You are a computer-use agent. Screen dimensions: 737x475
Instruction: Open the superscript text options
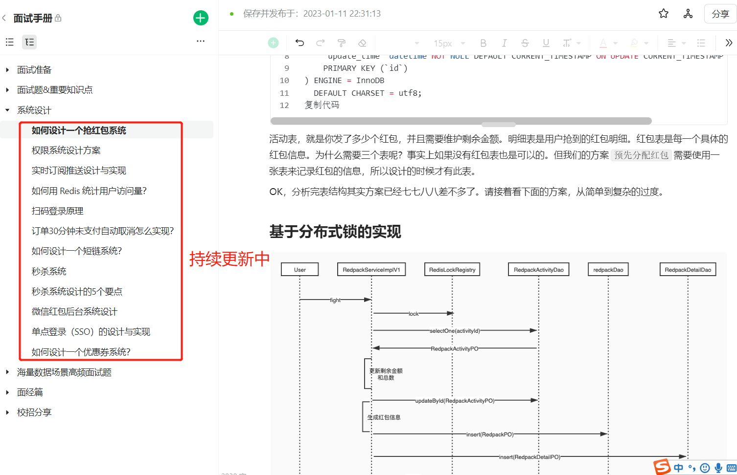pos(571,43)
